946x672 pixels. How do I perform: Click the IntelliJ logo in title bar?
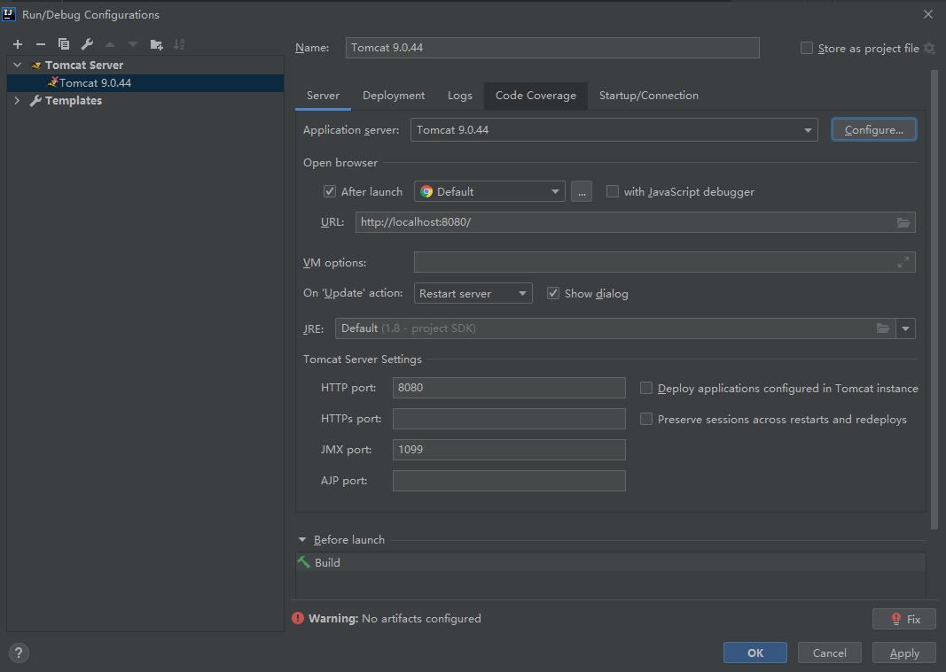point(9,14)
